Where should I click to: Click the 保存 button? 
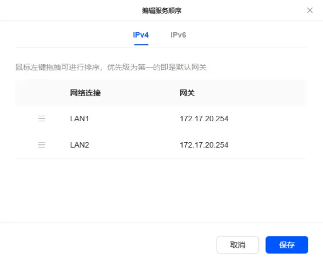point(287,245)
